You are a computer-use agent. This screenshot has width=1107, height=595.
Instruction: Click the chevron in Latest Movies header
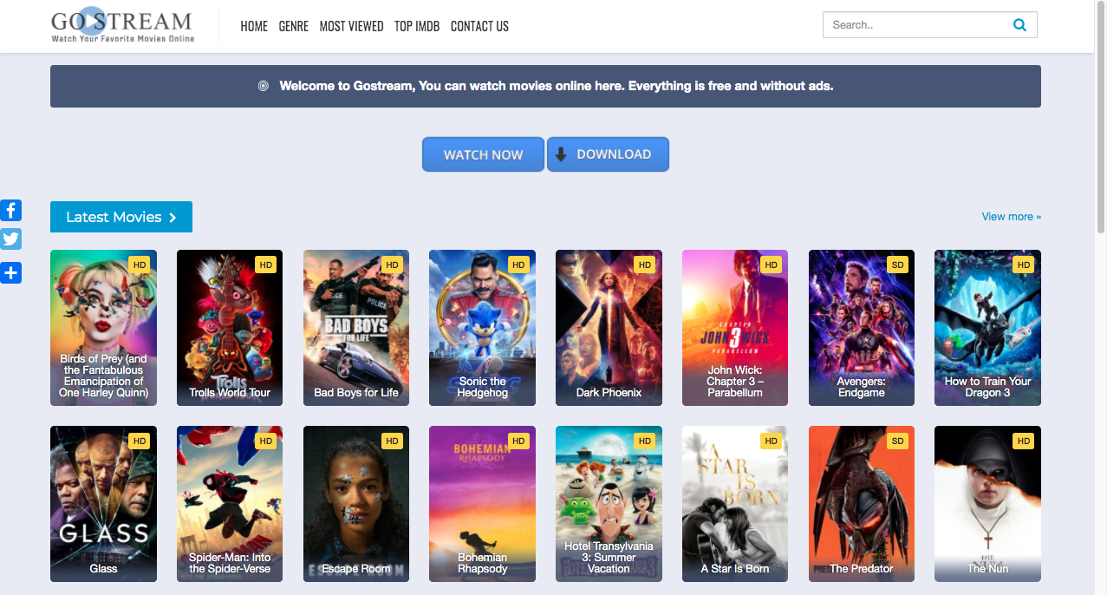(x=173, y=218)
